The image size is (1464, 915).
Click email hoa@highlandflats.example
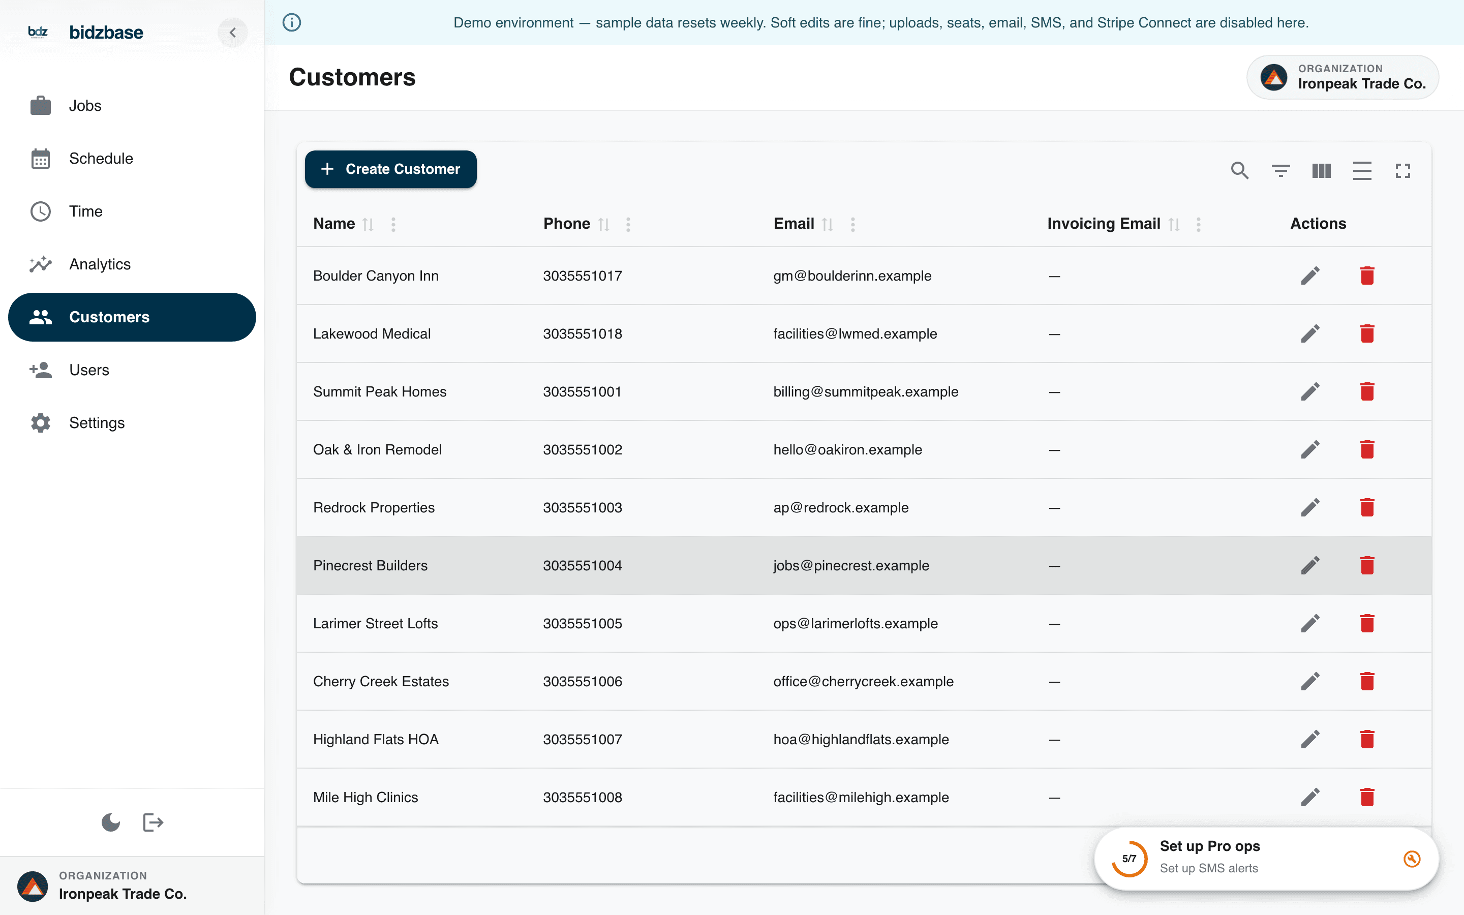tap(861, 740)
